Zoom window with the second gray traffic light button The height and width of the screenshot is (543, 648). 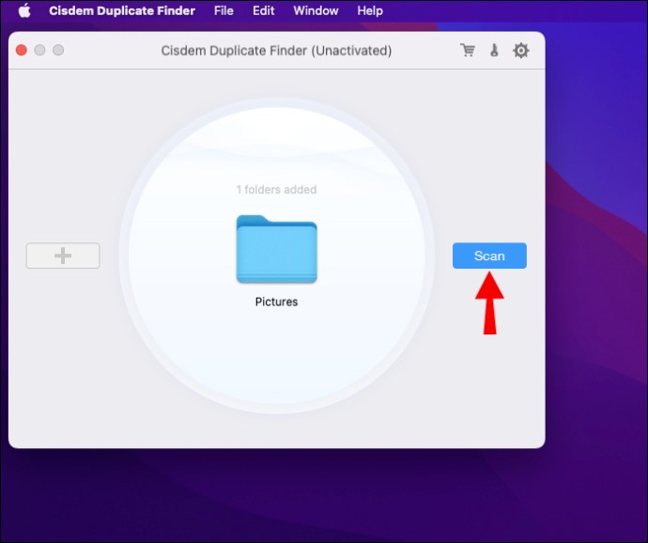[x=58, y=50]
